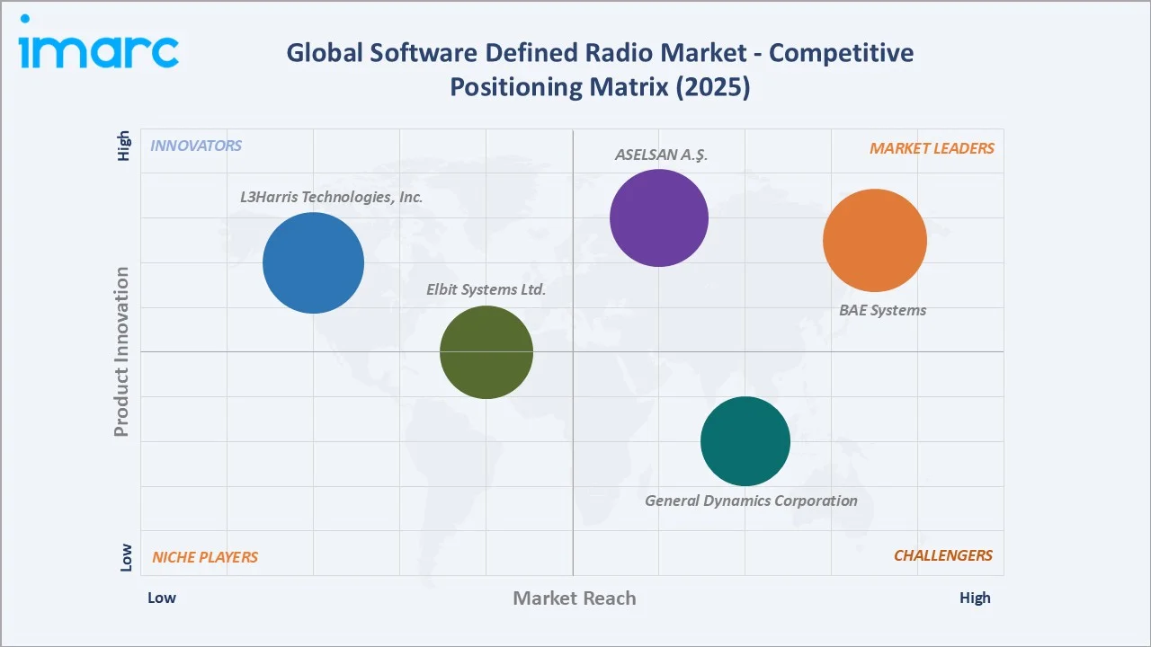Click the 'Elbit Systems Ltd.' label

click(486, 289)
